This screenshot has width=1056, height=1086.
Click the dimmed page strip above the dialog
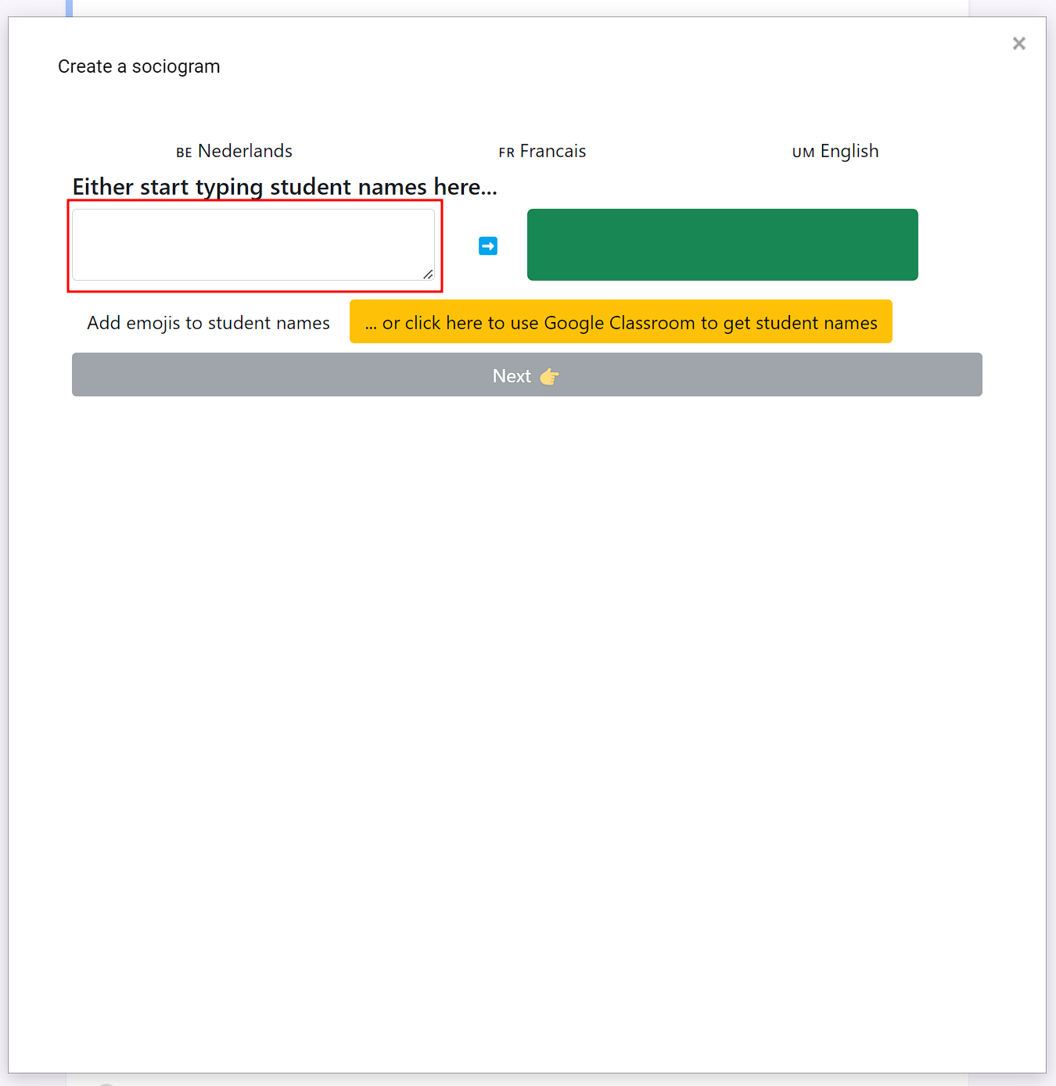[x=516, y=7]
